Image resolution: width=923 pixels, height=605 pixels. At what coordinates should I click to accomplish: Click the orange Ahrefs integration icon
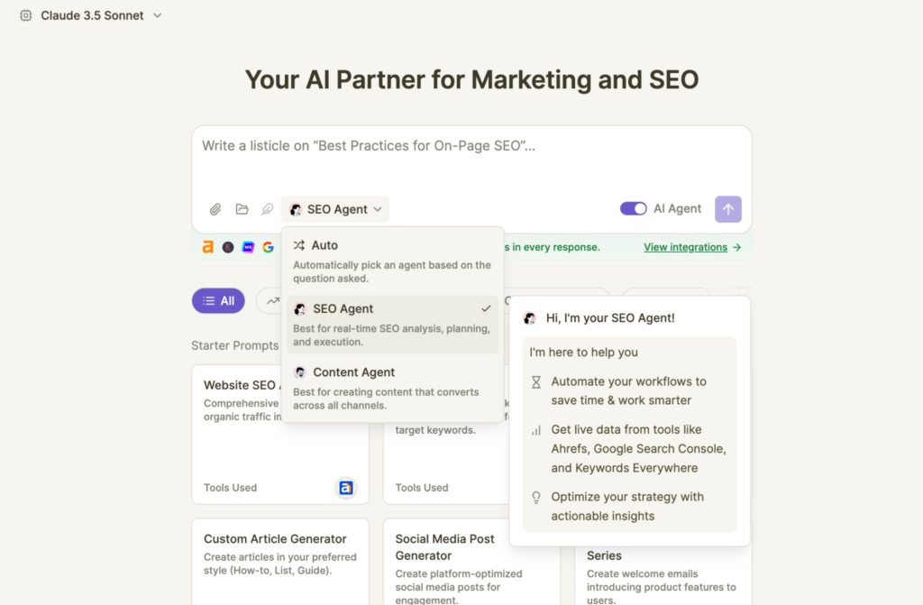tap(208, 247)
